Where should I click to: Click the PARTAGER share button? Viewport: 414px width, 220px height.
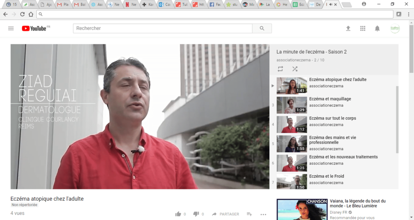click(x=225, y=214)
